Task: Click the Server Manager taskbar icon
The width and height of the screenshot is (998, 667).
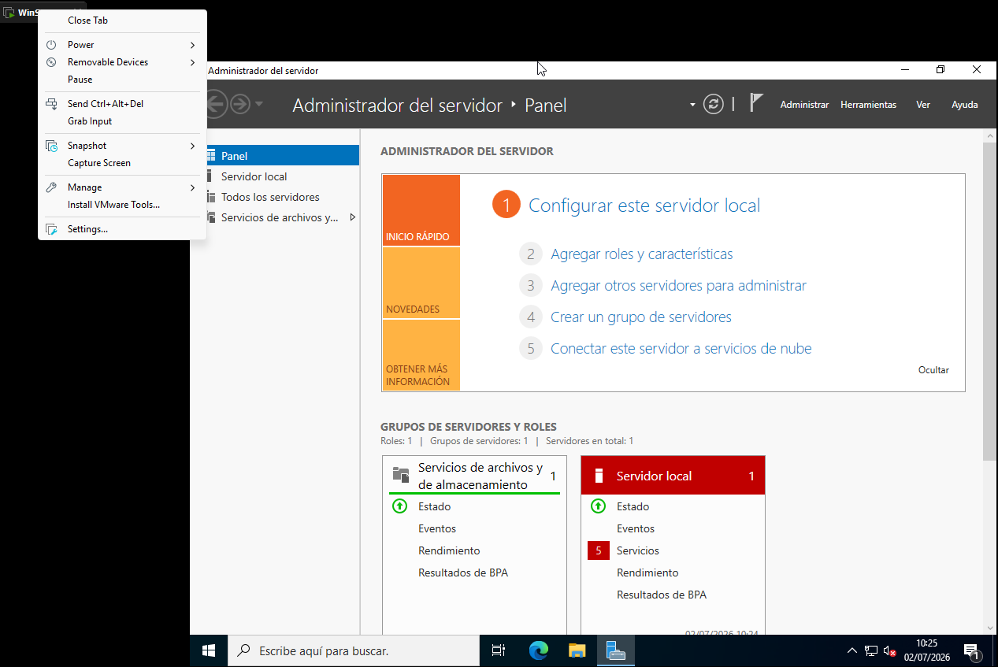Action: (x=616, y=650)
